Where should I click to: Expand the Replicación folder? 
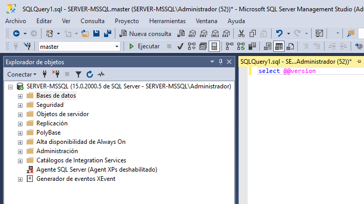[20, 124]
